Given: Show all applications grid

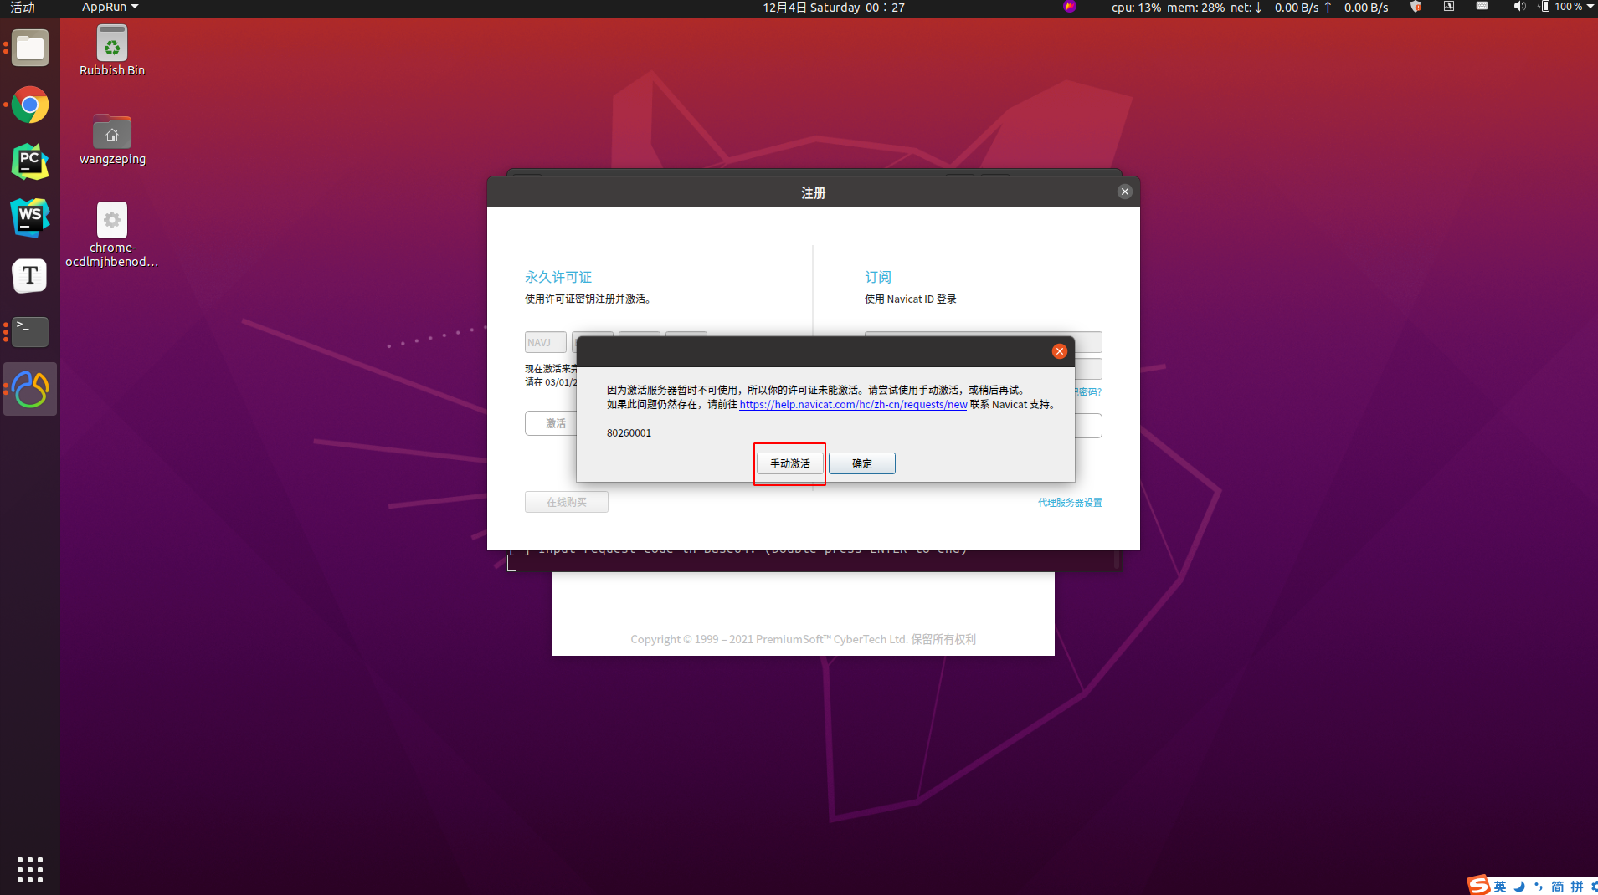Looking at the screenshot, I should 30,869.
